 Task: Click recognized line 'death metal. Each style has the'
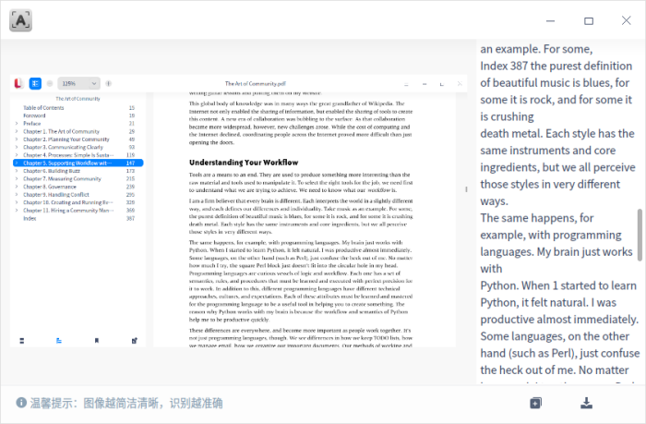click(x=557, y=134)
